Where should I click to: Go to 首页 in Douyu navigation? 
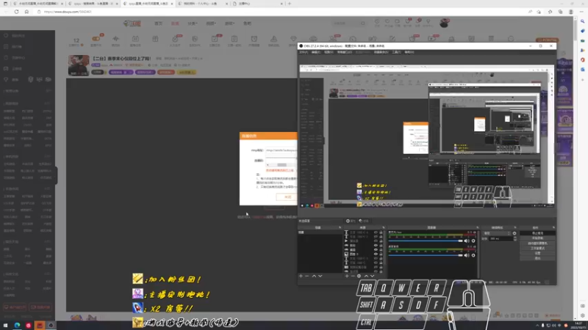tap(159, 23)
